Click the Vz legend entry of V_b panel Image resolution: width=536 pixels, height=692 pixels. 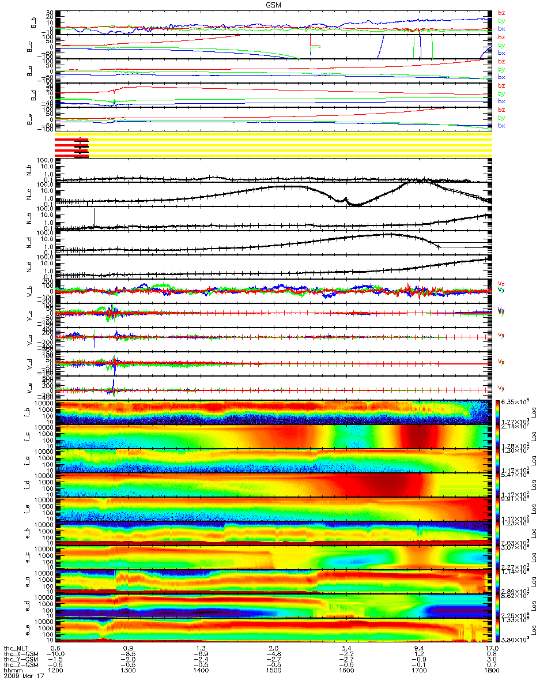click(x=500, y=283)
